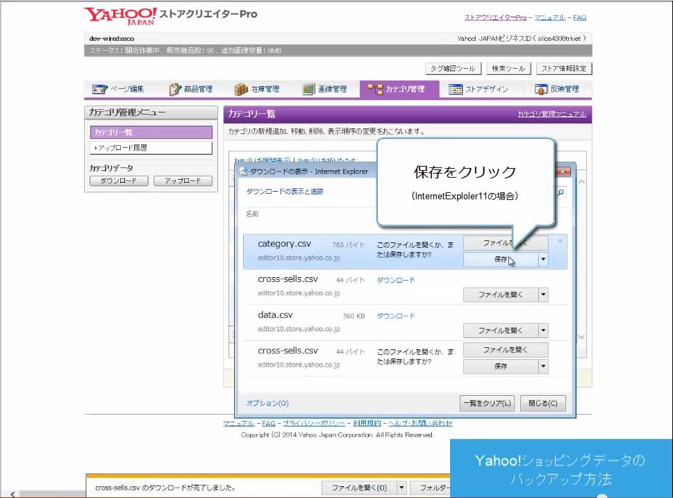Click the 763 バイト file size
Viewport: 673px width, 498px height.
(x=349, y=244)
